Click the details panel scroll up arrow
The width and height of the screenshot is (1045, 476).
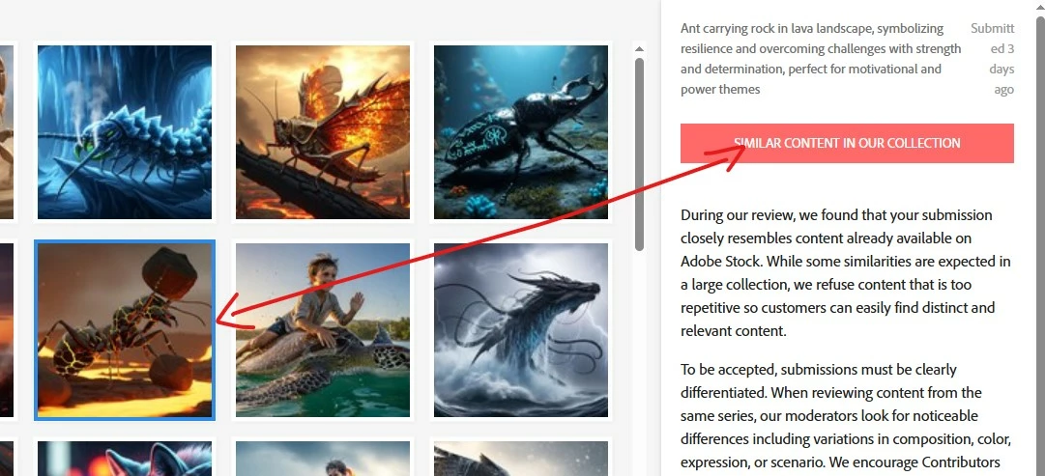(x=1037, y=6)
